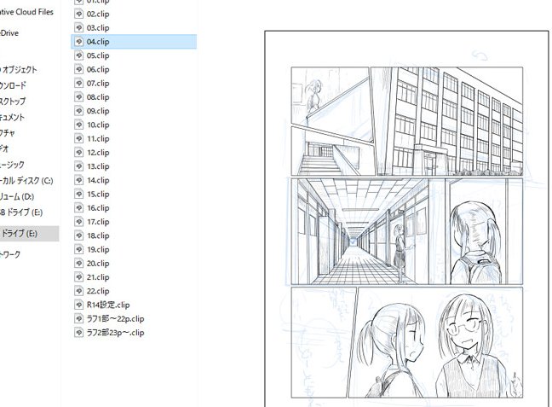Open the ダウンロード folder in sidebar
Image resolution: width=552 pixels, height=407 pixels.
[x=13, y=85]
